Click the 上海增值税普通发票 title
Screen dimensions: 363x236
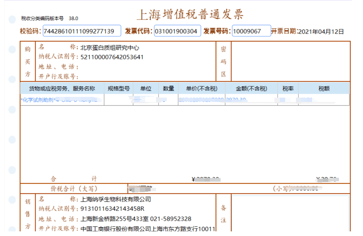point(190,15)
